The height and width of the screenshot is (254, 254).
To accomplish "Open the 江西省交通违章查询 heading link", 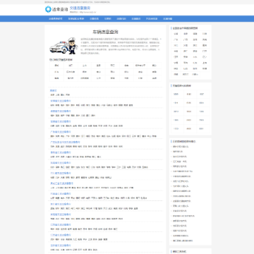I will coord(61,235).
